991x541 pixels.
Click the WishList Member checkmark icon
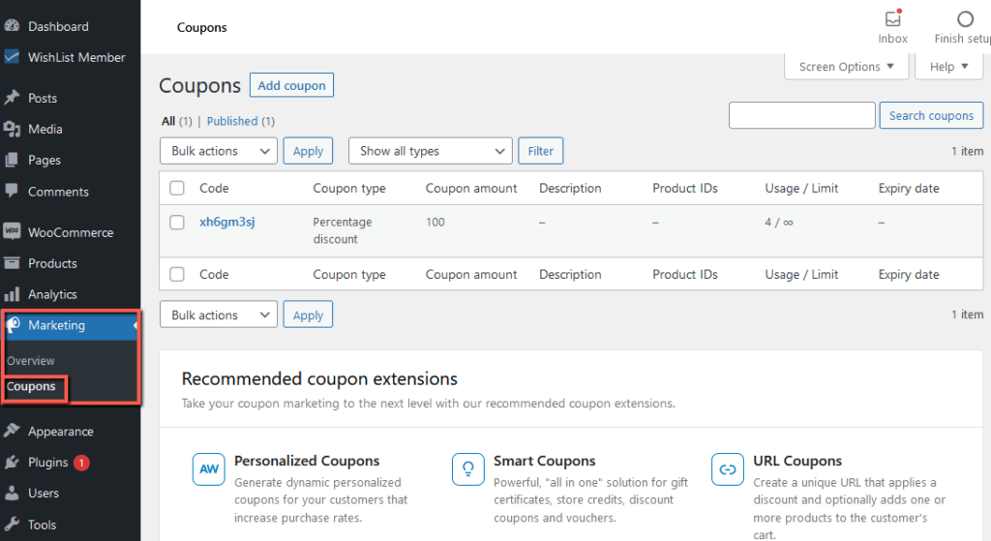(12, 57)
